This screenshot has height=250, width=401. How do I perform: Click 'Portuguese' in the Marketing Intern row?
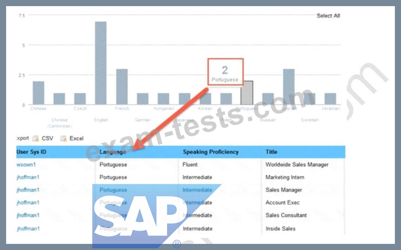tap(113, 177)
